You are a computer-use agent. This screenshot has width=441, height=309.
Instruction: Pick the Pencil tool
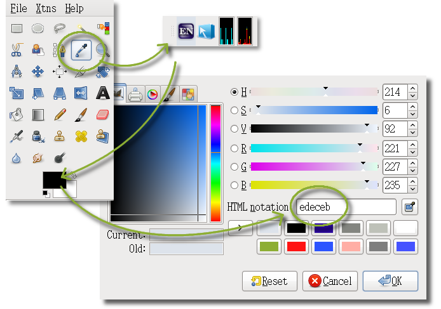[60, 115]
